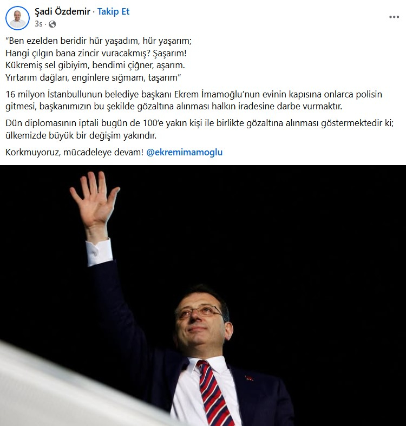Open the @ekremimamoglu mention
406x426 pixels.
[184, 152]
